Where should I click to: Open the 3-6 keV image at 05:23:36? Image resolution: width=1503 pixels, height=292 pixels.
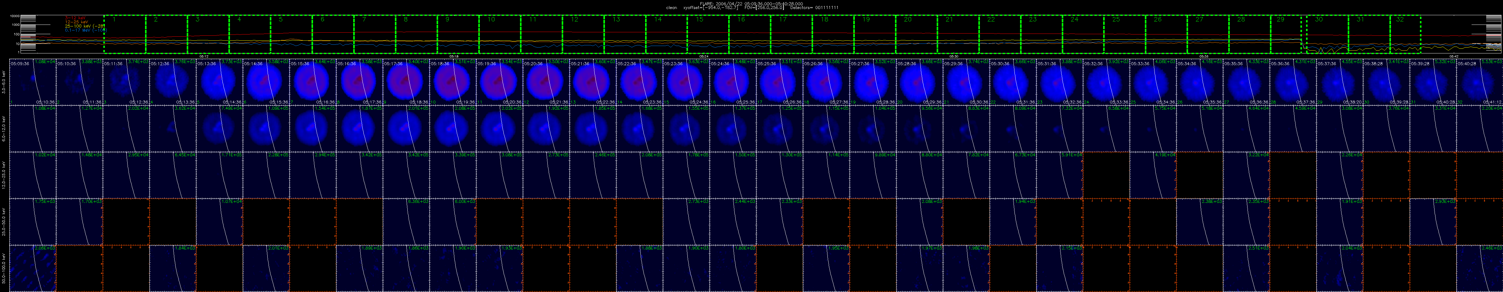[686, 82]
